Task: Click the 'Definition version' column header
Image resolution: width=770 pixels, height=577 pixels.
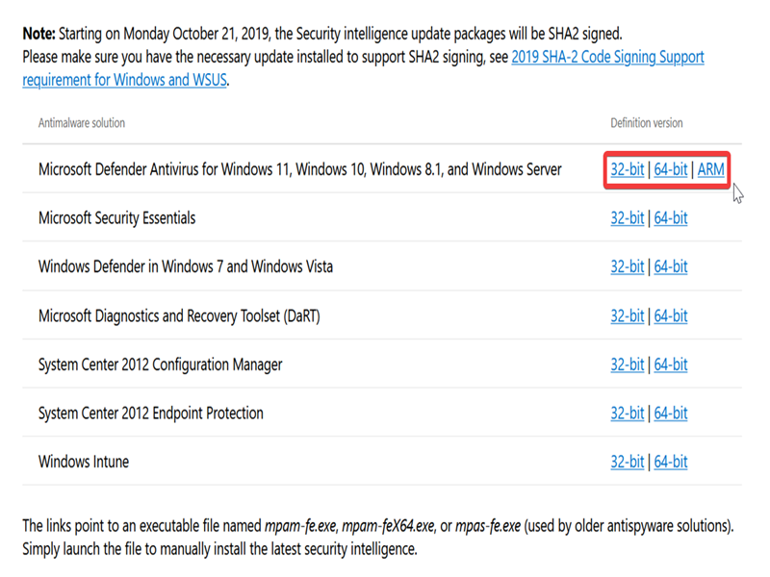Action: 646,123
